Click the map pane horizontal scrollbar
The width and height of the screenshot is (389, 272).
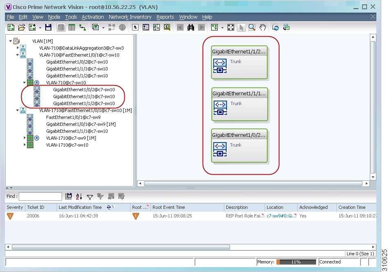point(253,184)
